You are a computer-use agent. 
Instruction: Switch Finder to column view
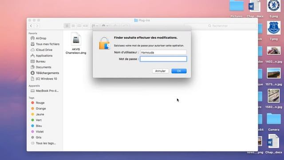pyautogui.click(x=79, y=26)
